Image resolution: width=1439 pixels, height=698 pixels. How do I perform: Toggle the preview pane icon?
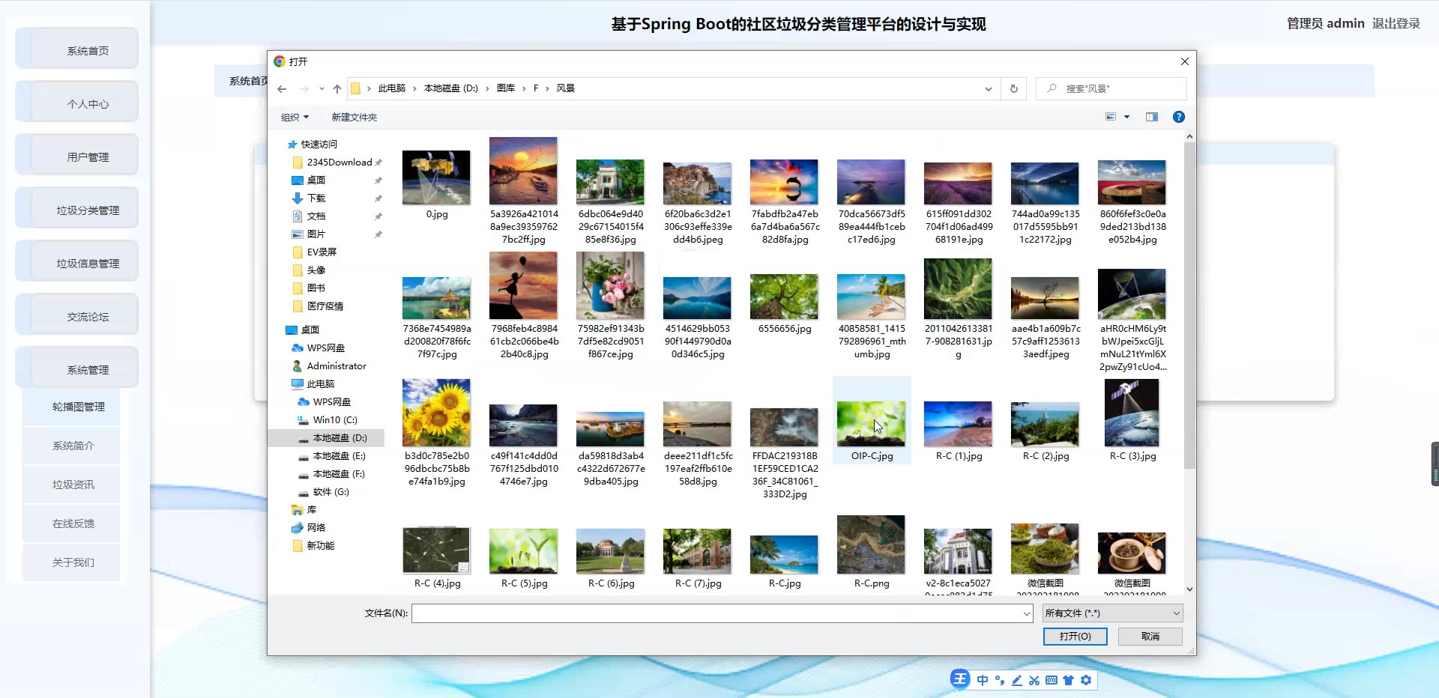(1151, 117)
